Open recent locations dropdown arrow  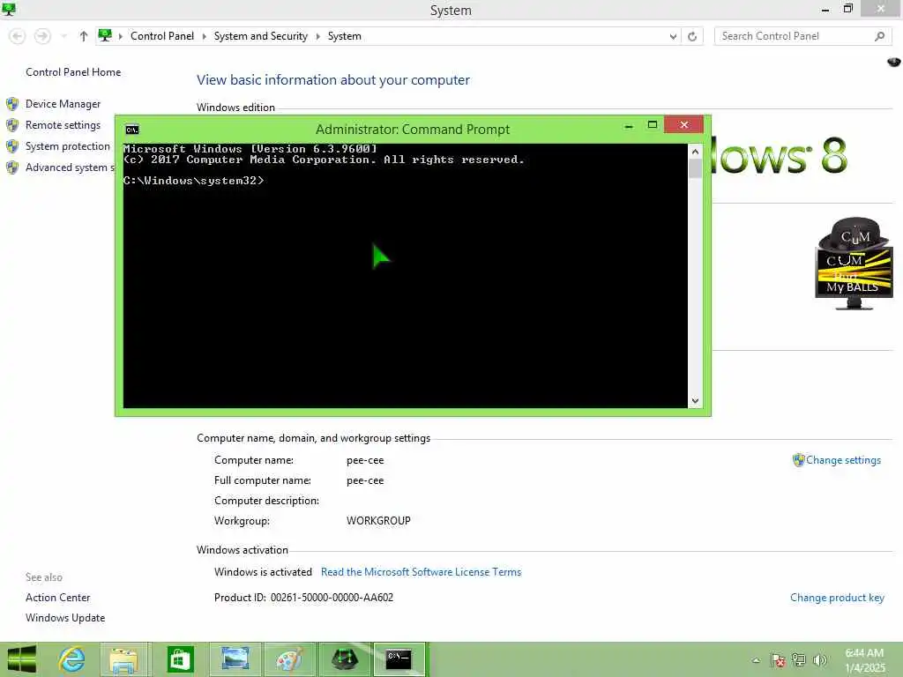tap(63, 36)
